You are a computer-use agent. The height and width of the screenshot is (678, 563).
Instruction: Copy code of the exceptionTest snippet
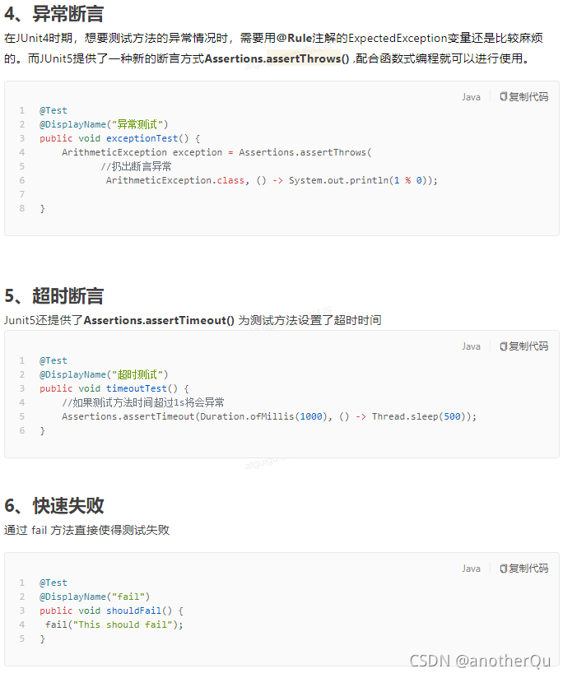(523, 96)
